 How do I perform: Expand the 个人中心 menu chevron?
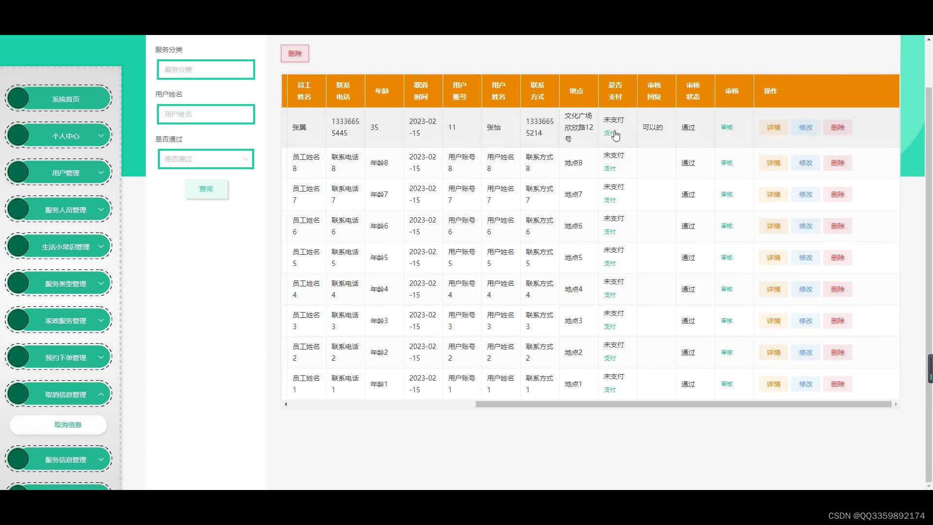[101, 136]
